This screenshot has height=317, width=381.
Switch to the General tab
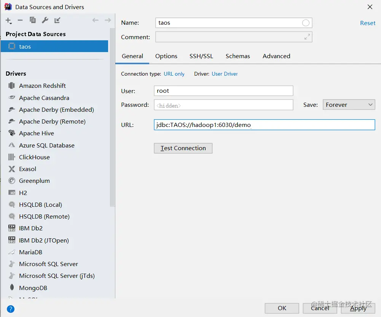(x=132, y=56)
